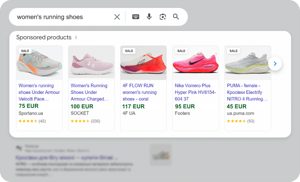Start voice search with the microphone icon
The width and height of the screenshot is (300, 182).
(x=149, y=17)
